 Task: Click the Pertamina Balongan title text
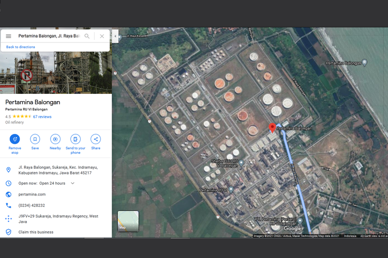click(x=33, y=102)
